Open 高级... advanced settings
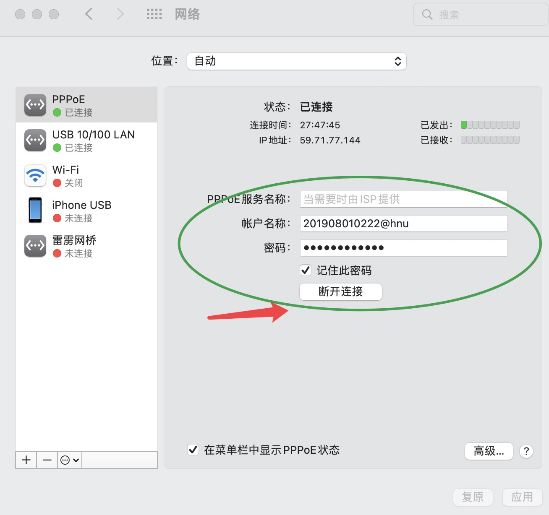549x515 pixels. coord(489,451)
